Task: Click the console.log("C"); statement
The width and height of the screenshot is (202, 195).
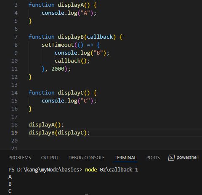Action: 69,101
